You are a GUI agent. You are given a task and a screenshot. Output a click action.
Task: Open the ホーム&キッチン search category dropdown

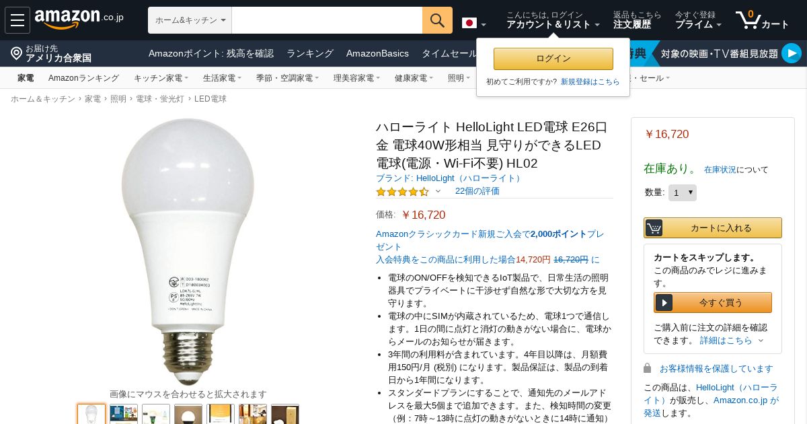[x=190, y=20]
